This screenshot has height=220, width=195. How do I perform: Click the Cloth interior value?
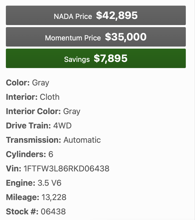click(50, 97)
